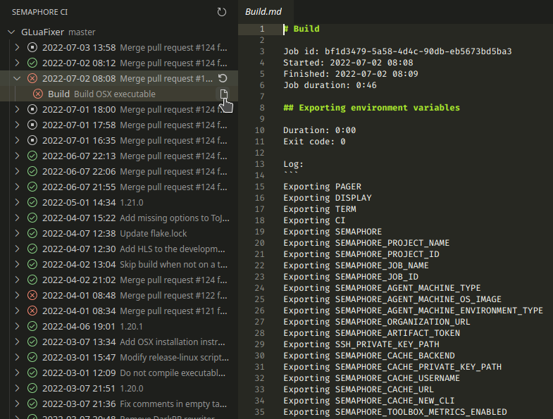Click 'Exporting SSH_PRIVATE_KEY_PATH' log line
The width and height of the screenshot is (553, 419).
(361, 344)
